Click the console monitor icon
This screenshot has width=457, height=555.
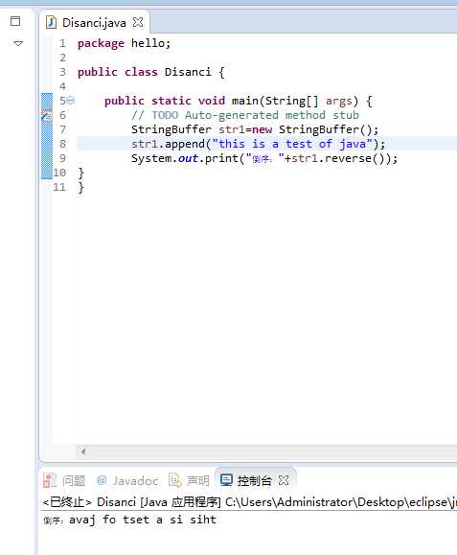[x=226, y=480]
